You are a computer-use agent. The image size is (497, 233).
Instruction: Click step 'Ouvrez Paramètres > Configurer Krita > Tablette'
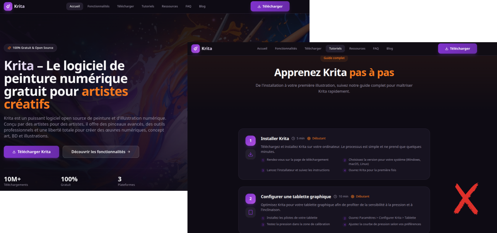[x=382, y=218]
